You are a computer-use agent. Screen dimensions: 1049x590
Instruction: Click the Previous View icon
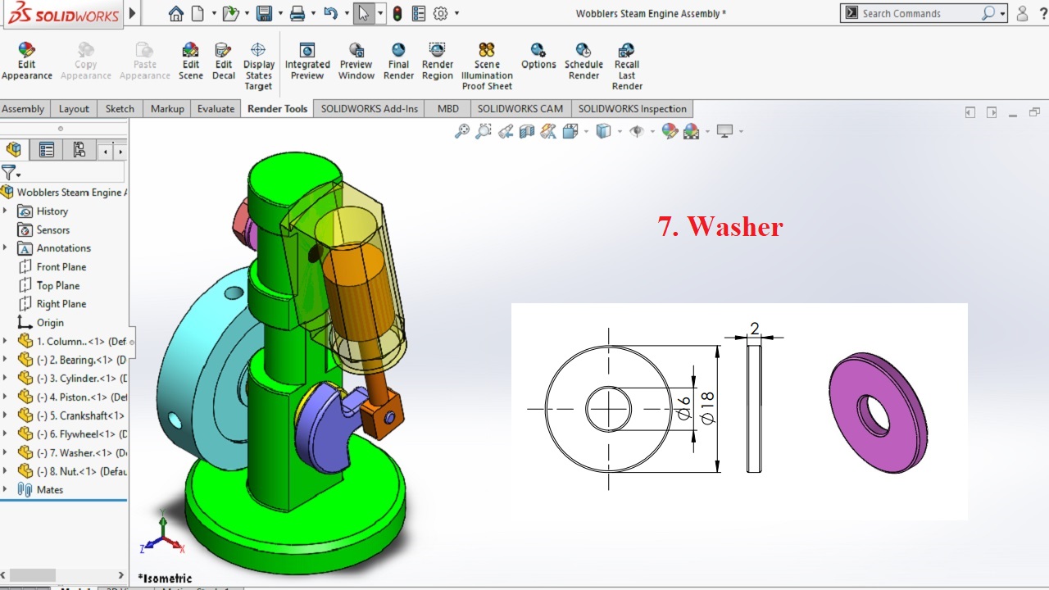(x=506, y=131)
